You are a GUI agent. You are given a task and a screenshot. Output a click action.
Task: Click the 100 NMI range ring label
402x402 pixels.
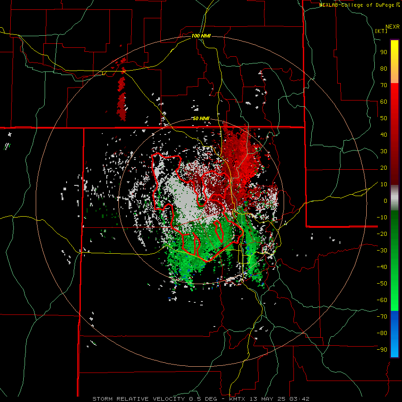[201, 36]
